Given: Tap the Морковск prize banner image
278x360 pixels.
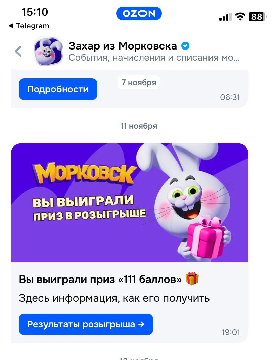Looking at the screenshot, I should click(x=130, y=203).
